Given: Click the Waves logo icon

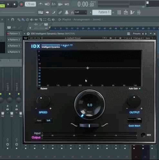Looking at the screenshot, I should pyautogui.click(x=25, y=38).
